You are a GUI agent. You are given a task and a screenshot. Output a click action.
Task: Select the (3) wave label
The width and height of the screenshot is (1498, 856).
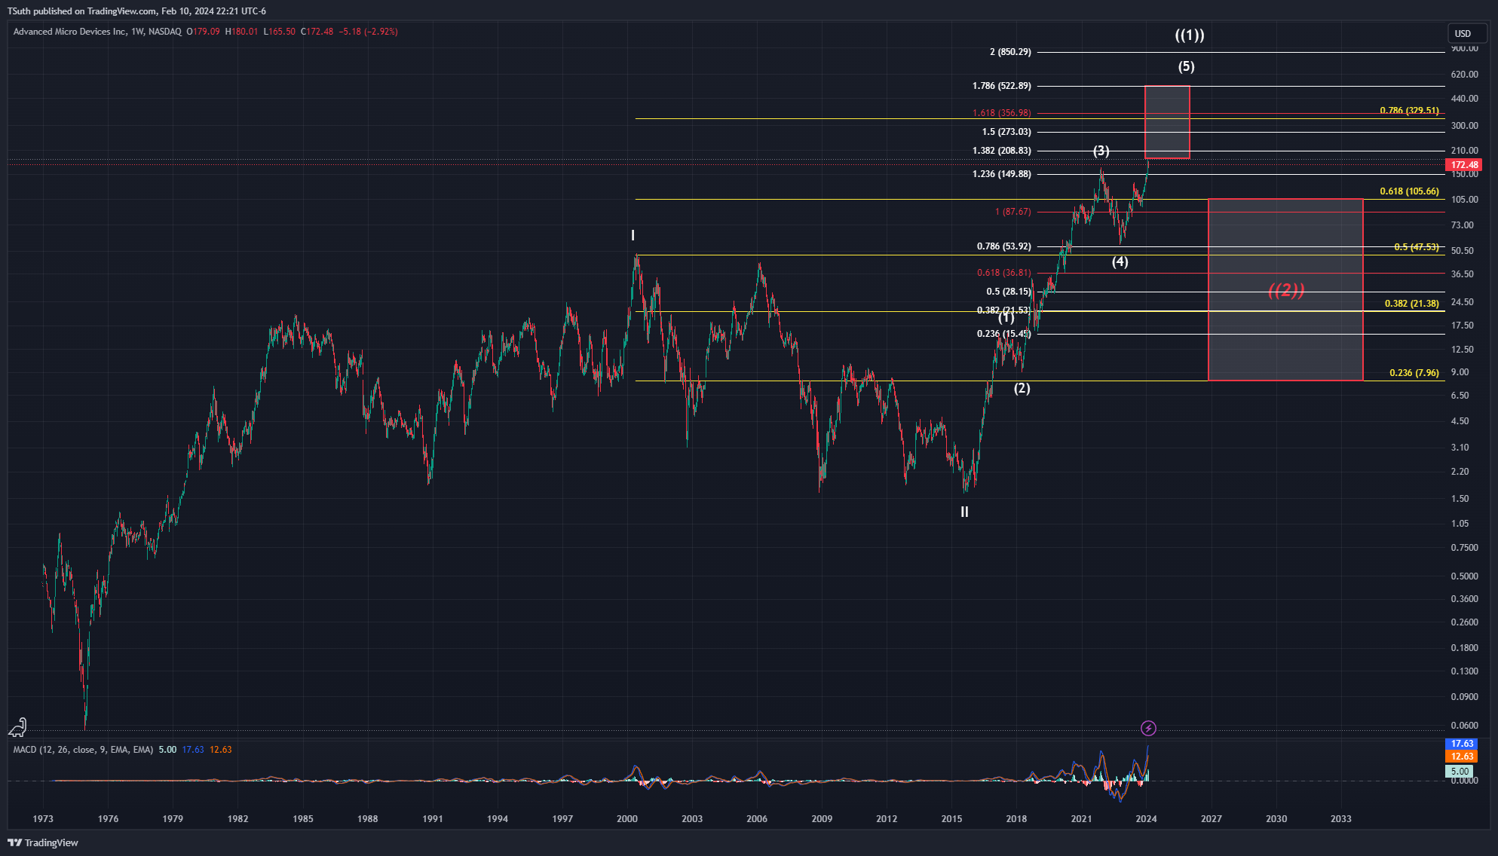(x=1101, y=151)
